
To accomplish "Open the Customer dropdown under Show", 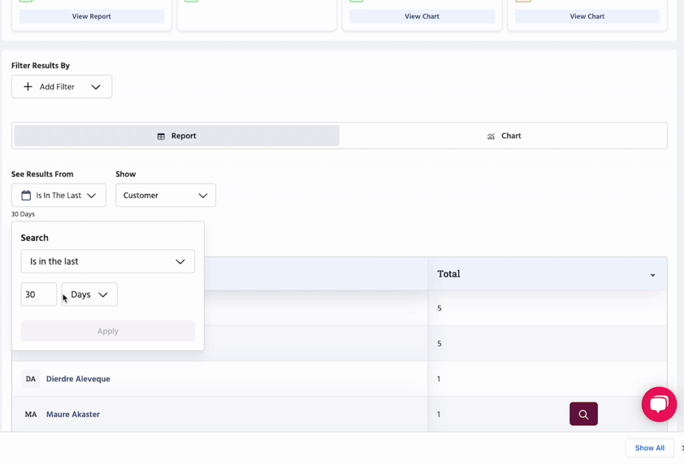I will (166, 196).
